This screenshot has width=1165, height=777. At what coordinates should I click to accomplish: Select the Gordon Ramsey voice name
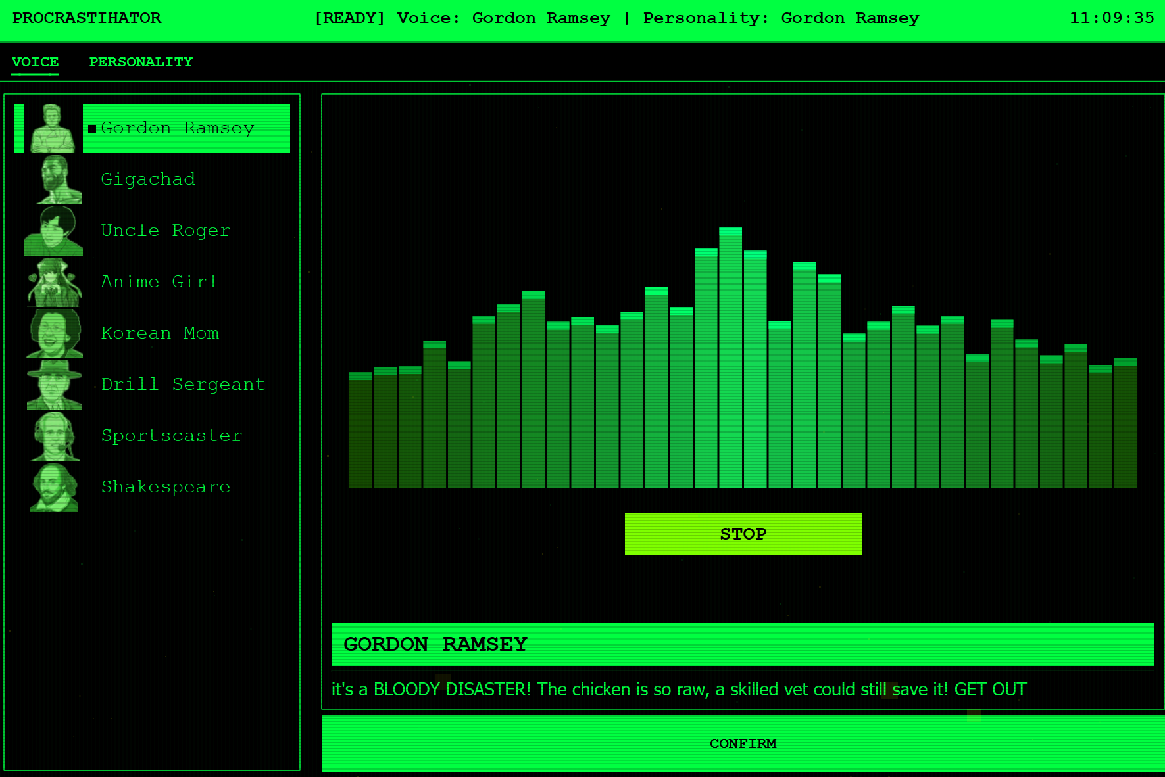(x=178, y=128)
